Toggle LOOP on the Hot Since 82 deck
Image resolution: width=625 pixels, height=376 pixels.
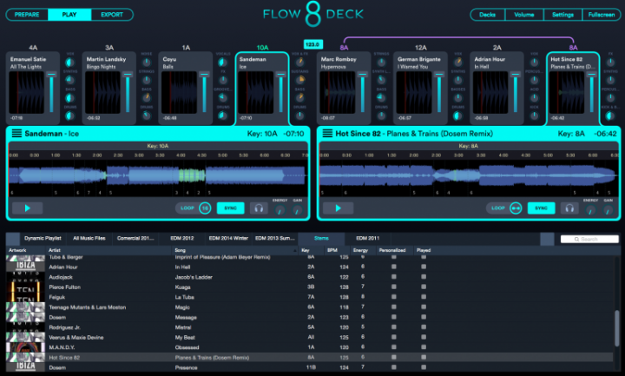point(498,208)
